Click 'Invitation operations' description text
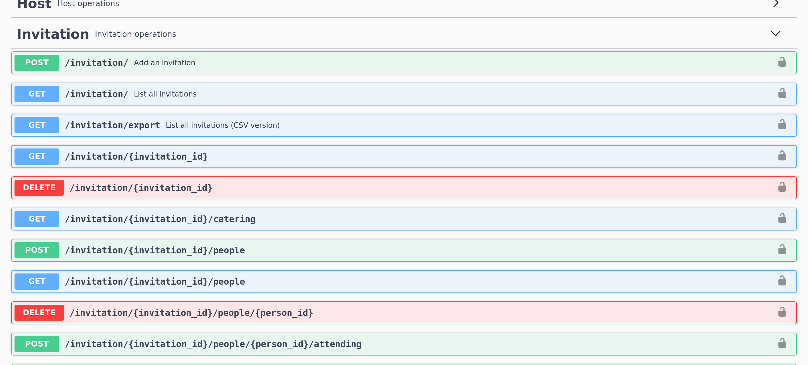This screenshot has width=808, height=365. tap(136, 34)
